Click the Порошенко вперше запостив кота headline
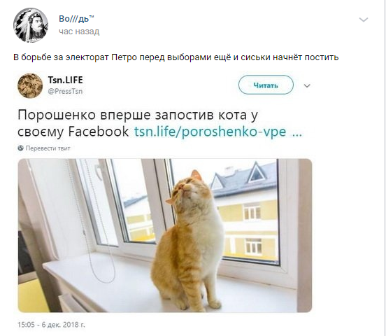This screenshot has height=336, width=386. (x=138, y=115)
